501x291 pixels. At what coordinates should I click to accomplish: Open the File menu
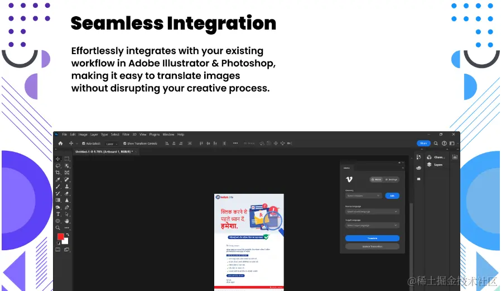pos(65,135)
